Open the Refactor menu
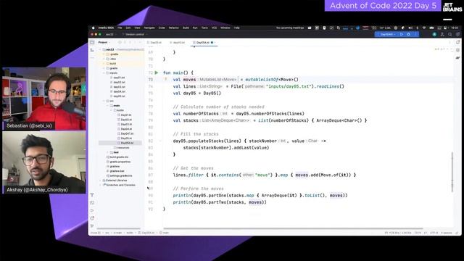The width and height of the screenshot is (464, 261). pyautogui.click(x=174, y=28)
